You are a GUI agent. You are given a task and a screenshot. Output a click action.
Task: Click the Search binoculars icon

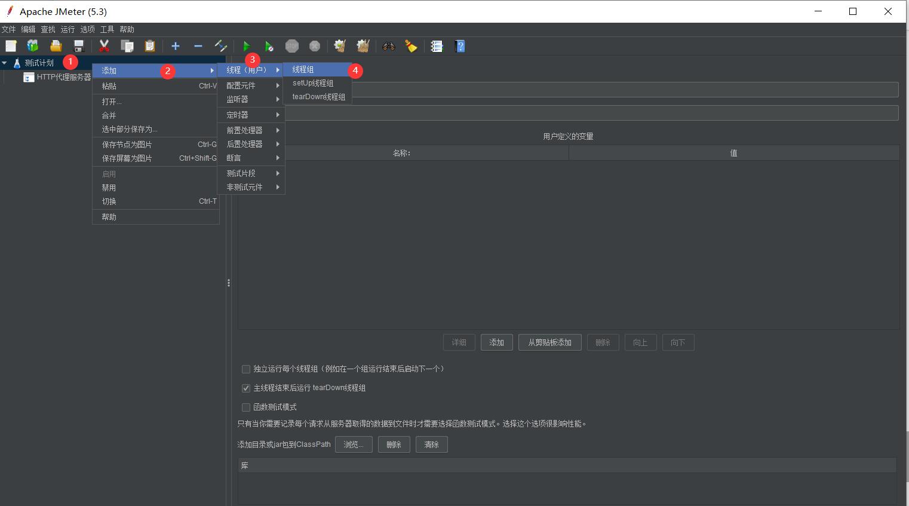(389, 46)
